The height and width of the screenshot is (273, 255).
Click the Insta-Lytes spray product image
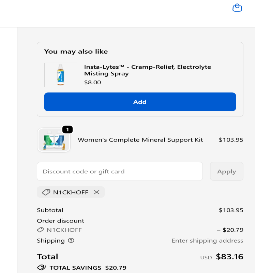click(x=61, y=75)
